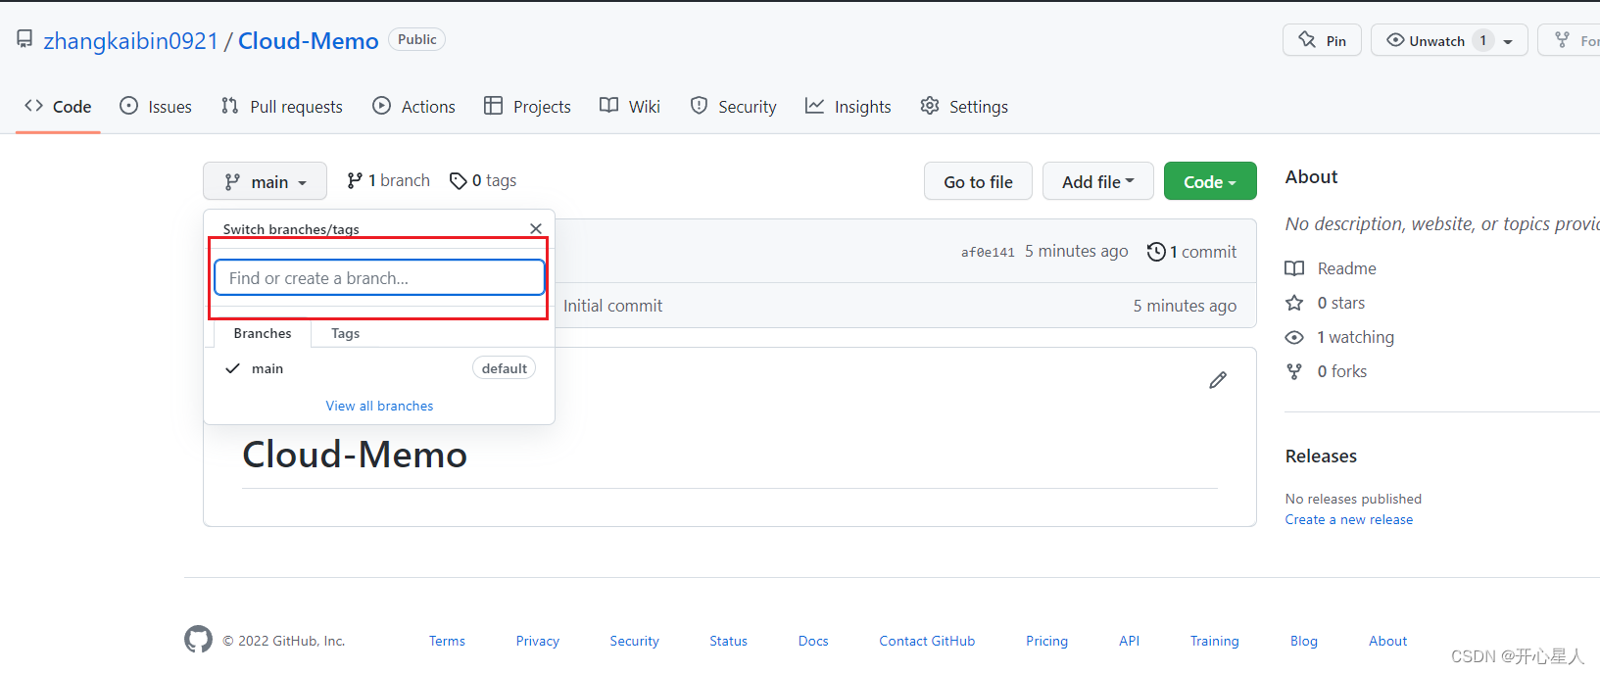Viewport: 1600px width, 674px height.
Task: Open the Contact GitHub footer link
Action: [x=927, y=641]
